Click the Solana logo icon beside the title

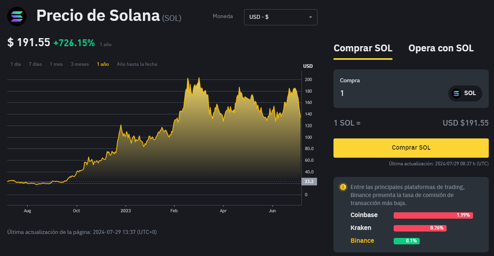pyautogui.click(x=17, y=17)
